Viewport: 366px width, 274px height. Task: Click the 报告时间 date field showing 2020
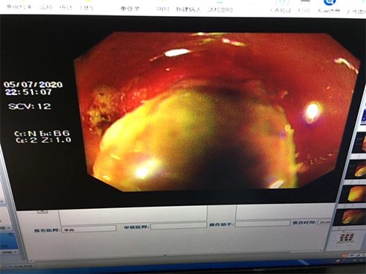[324, 222]
